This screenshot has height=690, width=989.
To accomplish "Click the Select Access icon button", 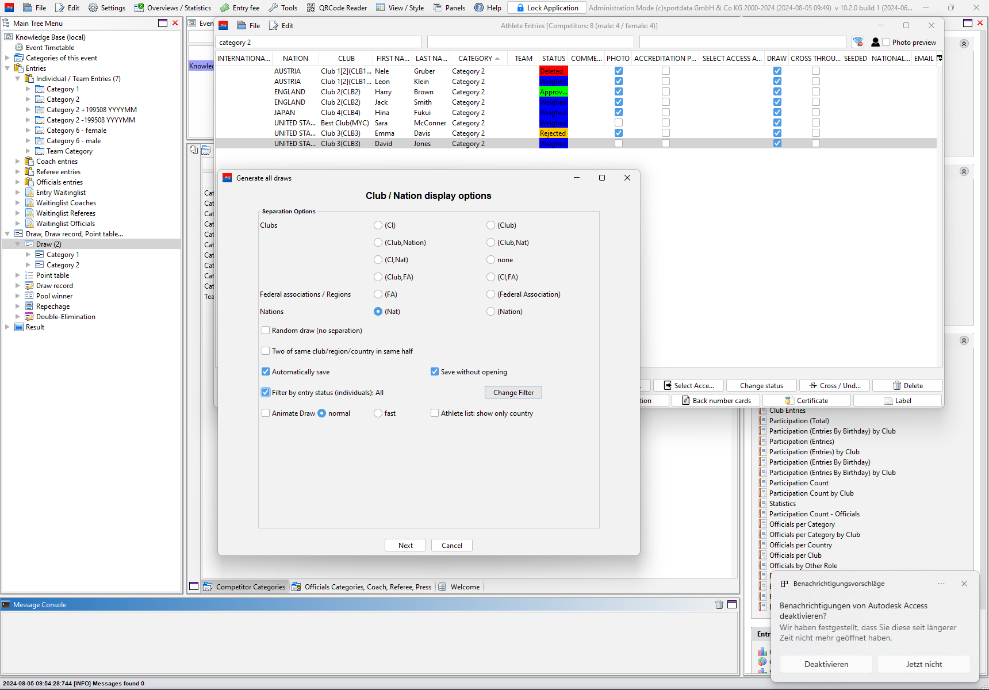I will [689, 385].
